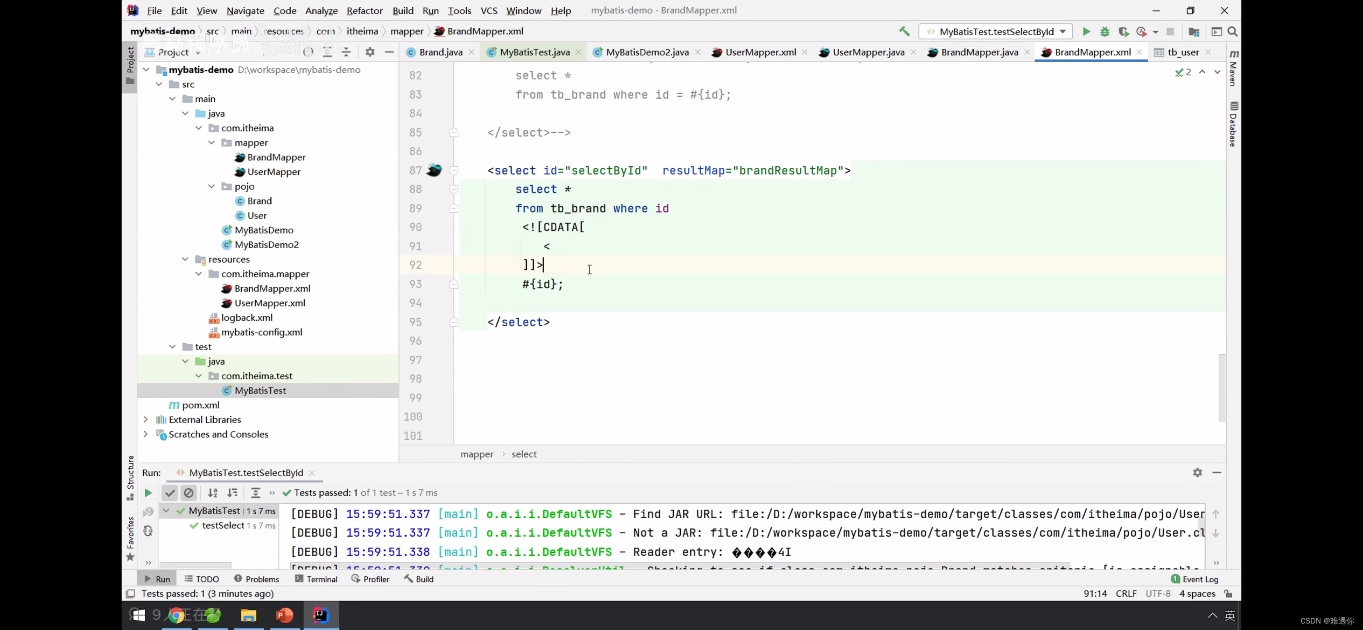Open the Database tool window
This screenshot has width=1363, height=630.
(1234, 124)
